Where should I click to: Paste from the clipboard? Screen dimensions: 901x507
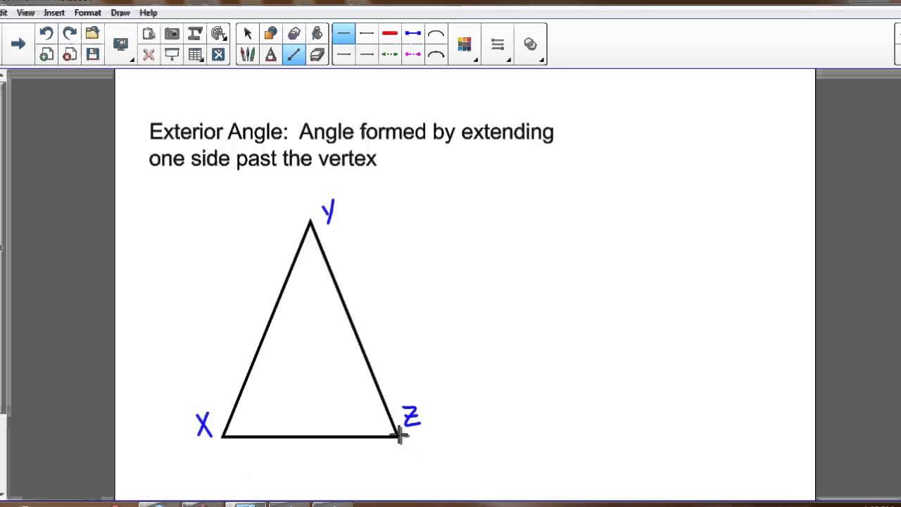tap(149, 33)
